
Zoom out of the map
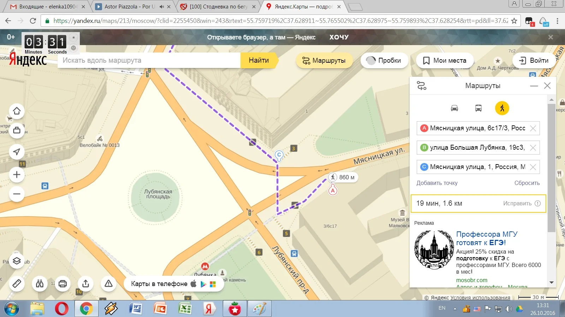click(17, 194)
